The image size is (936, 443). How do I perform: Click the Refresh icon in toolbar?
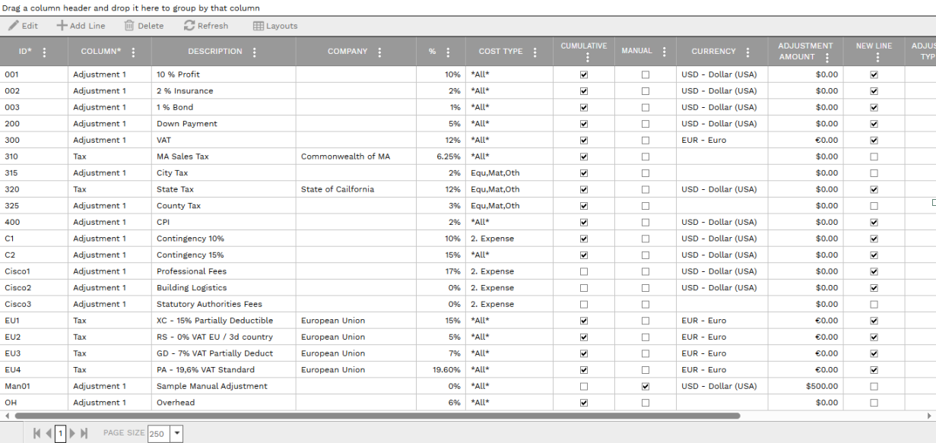(x=189, y=26)
